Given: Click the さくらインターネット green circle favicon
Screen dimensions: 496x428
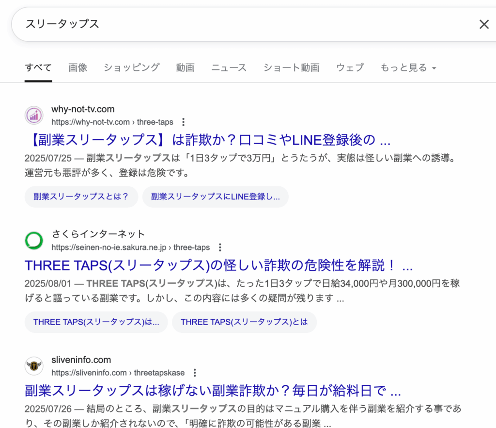Looking at the screenshot, I should [x=34, y=241].
